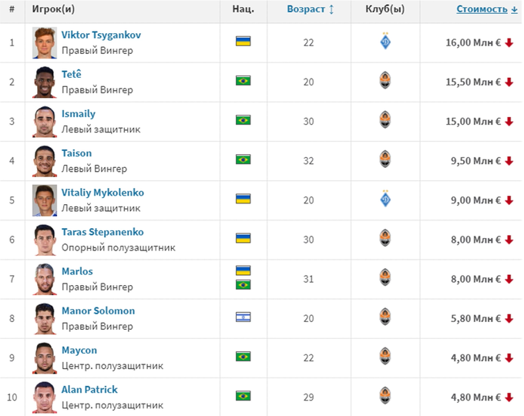This screenshot has width=524, height=416.
Task: Click Shakhtar crest in Alan Patrick row
Action: pos(385,397)
